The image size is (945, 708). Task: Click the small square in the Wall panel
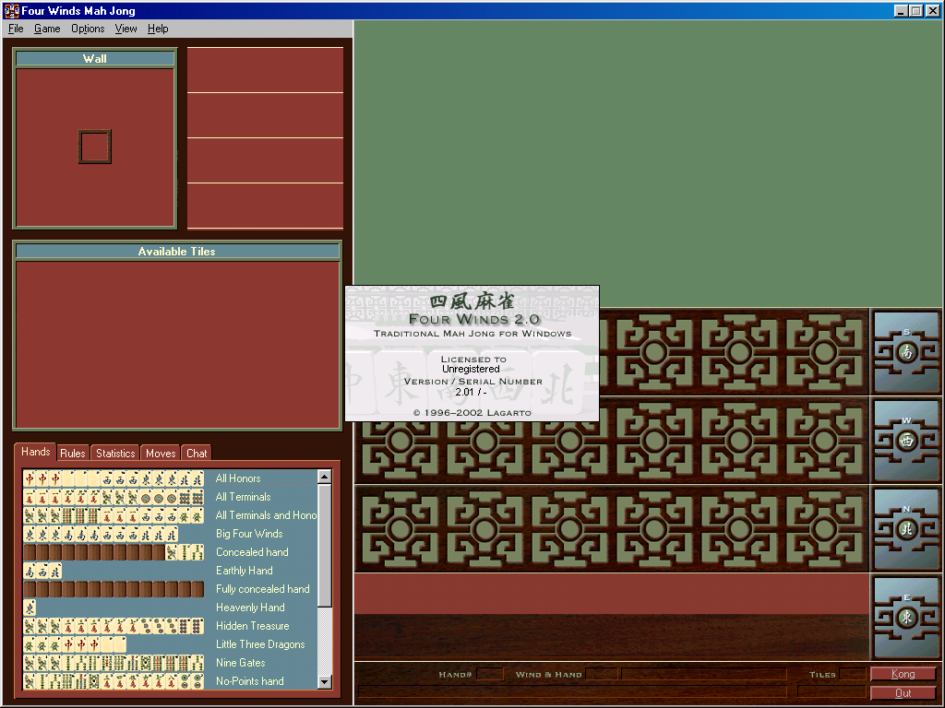(95, 147)
